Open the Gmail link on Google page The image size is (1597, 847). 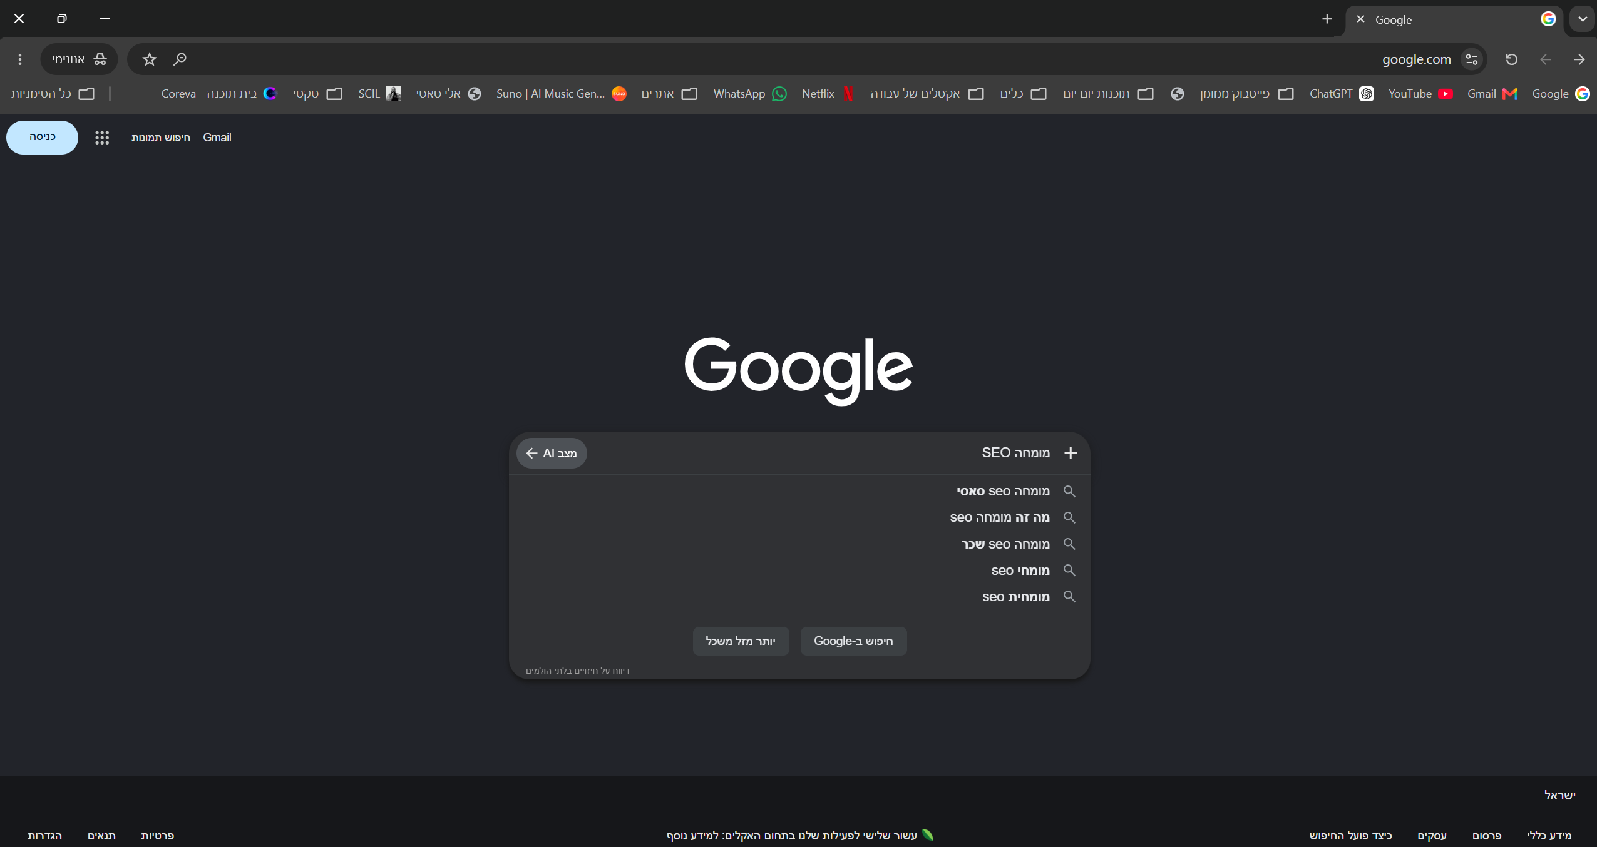(x=217, y=138)
